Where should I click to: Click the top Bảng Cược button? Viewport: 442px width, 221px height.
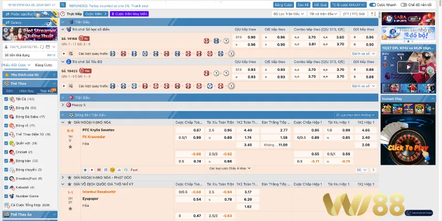click(283, 5)
